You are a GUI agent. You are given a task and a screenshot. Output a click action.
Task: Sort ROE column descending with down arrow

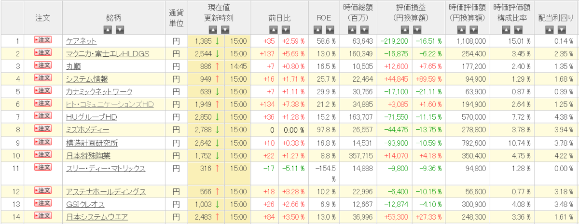click(x=330, y=29)
